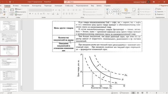Image resolution: width=168 pixels, height=94 pixels.
Task: Click the Cut scissors icon
Action: tap(4, 9)
